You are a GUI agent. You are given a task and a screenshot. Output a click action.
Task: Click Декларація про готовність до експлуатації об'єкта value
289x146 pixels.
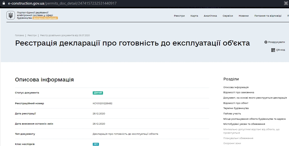pos(125,134)
